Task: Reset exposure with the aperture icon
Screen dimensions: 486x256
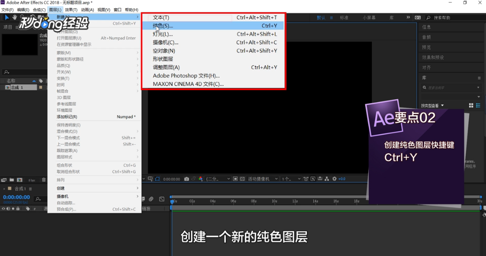Action: (x=334, y=179)
